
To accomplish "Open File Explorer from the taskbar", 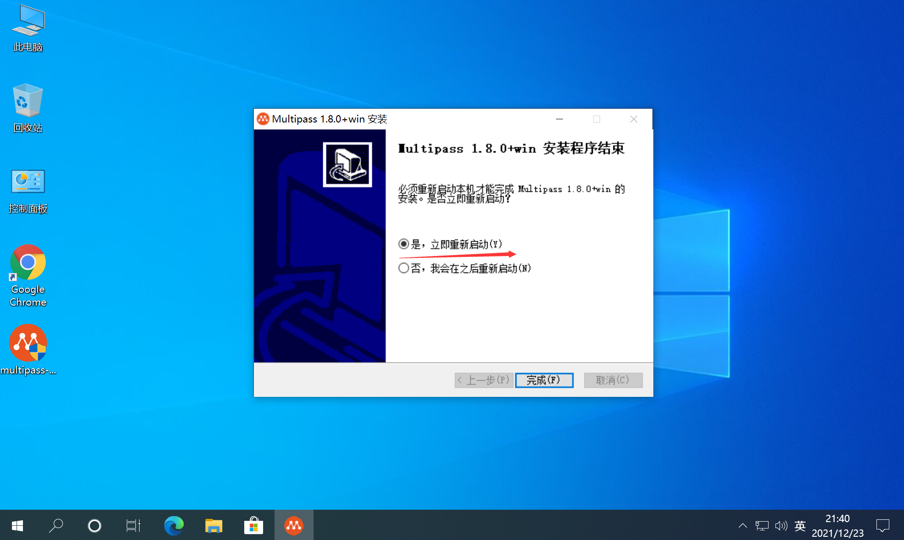I will pyautogui.click(x=213, y=525).
